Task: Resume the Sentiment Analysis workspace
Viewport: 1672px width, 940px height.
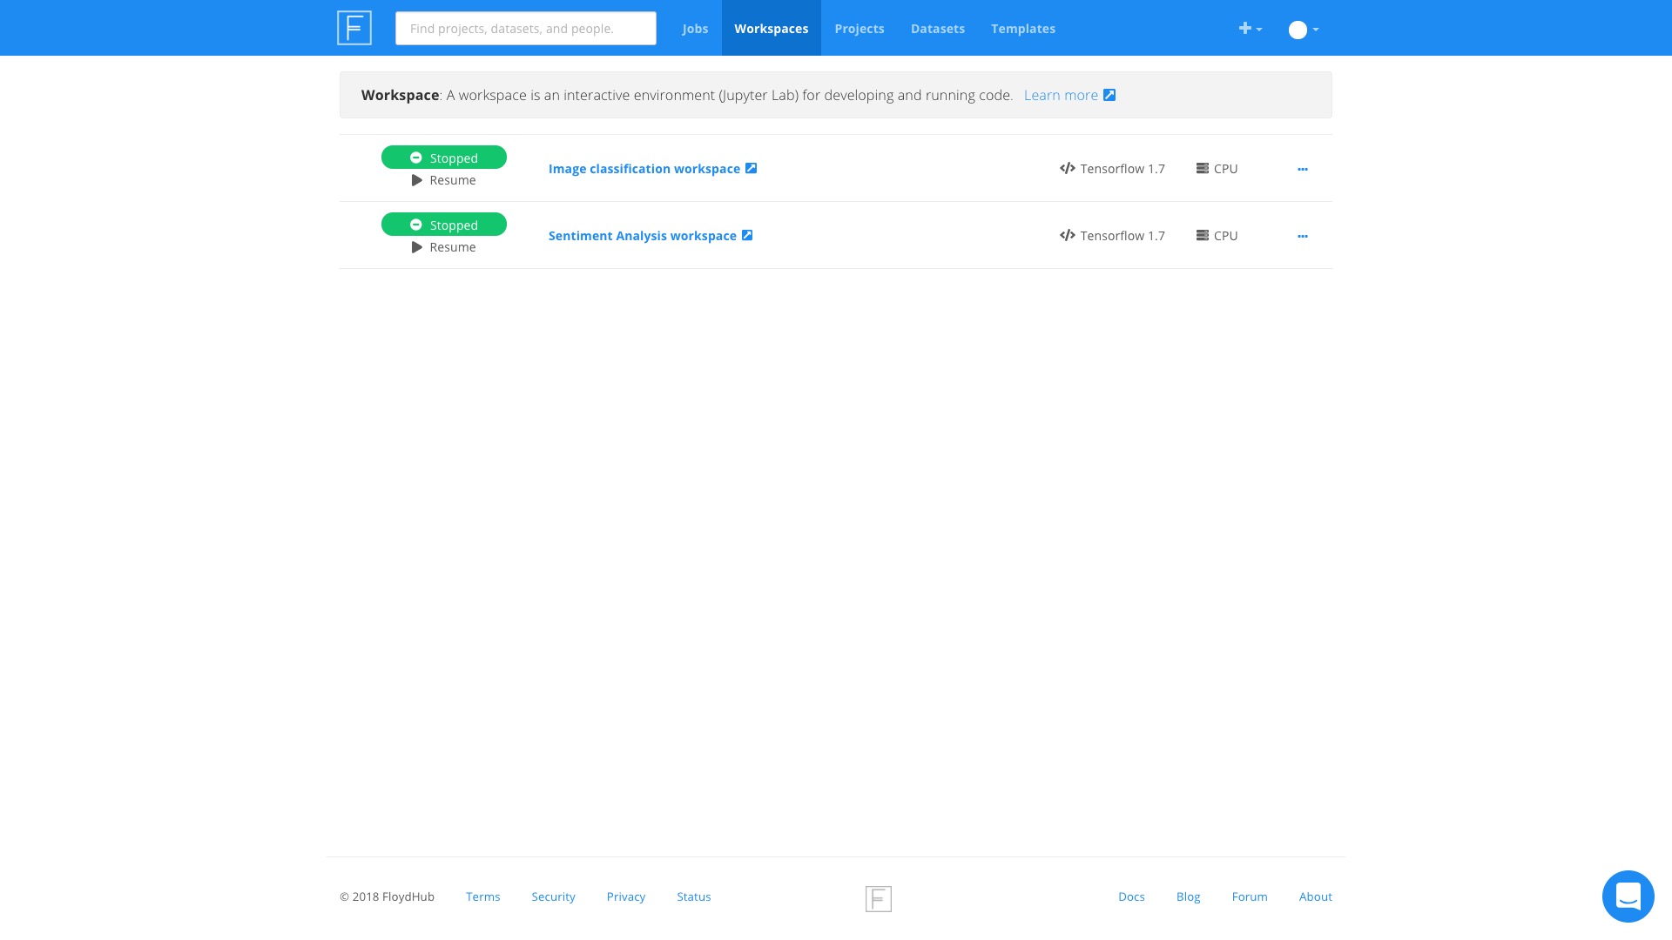Action: [x=443, y=247]
